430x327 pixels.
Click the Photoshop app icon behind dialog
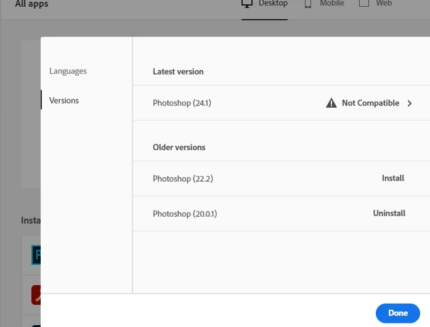tap(36, 255)
